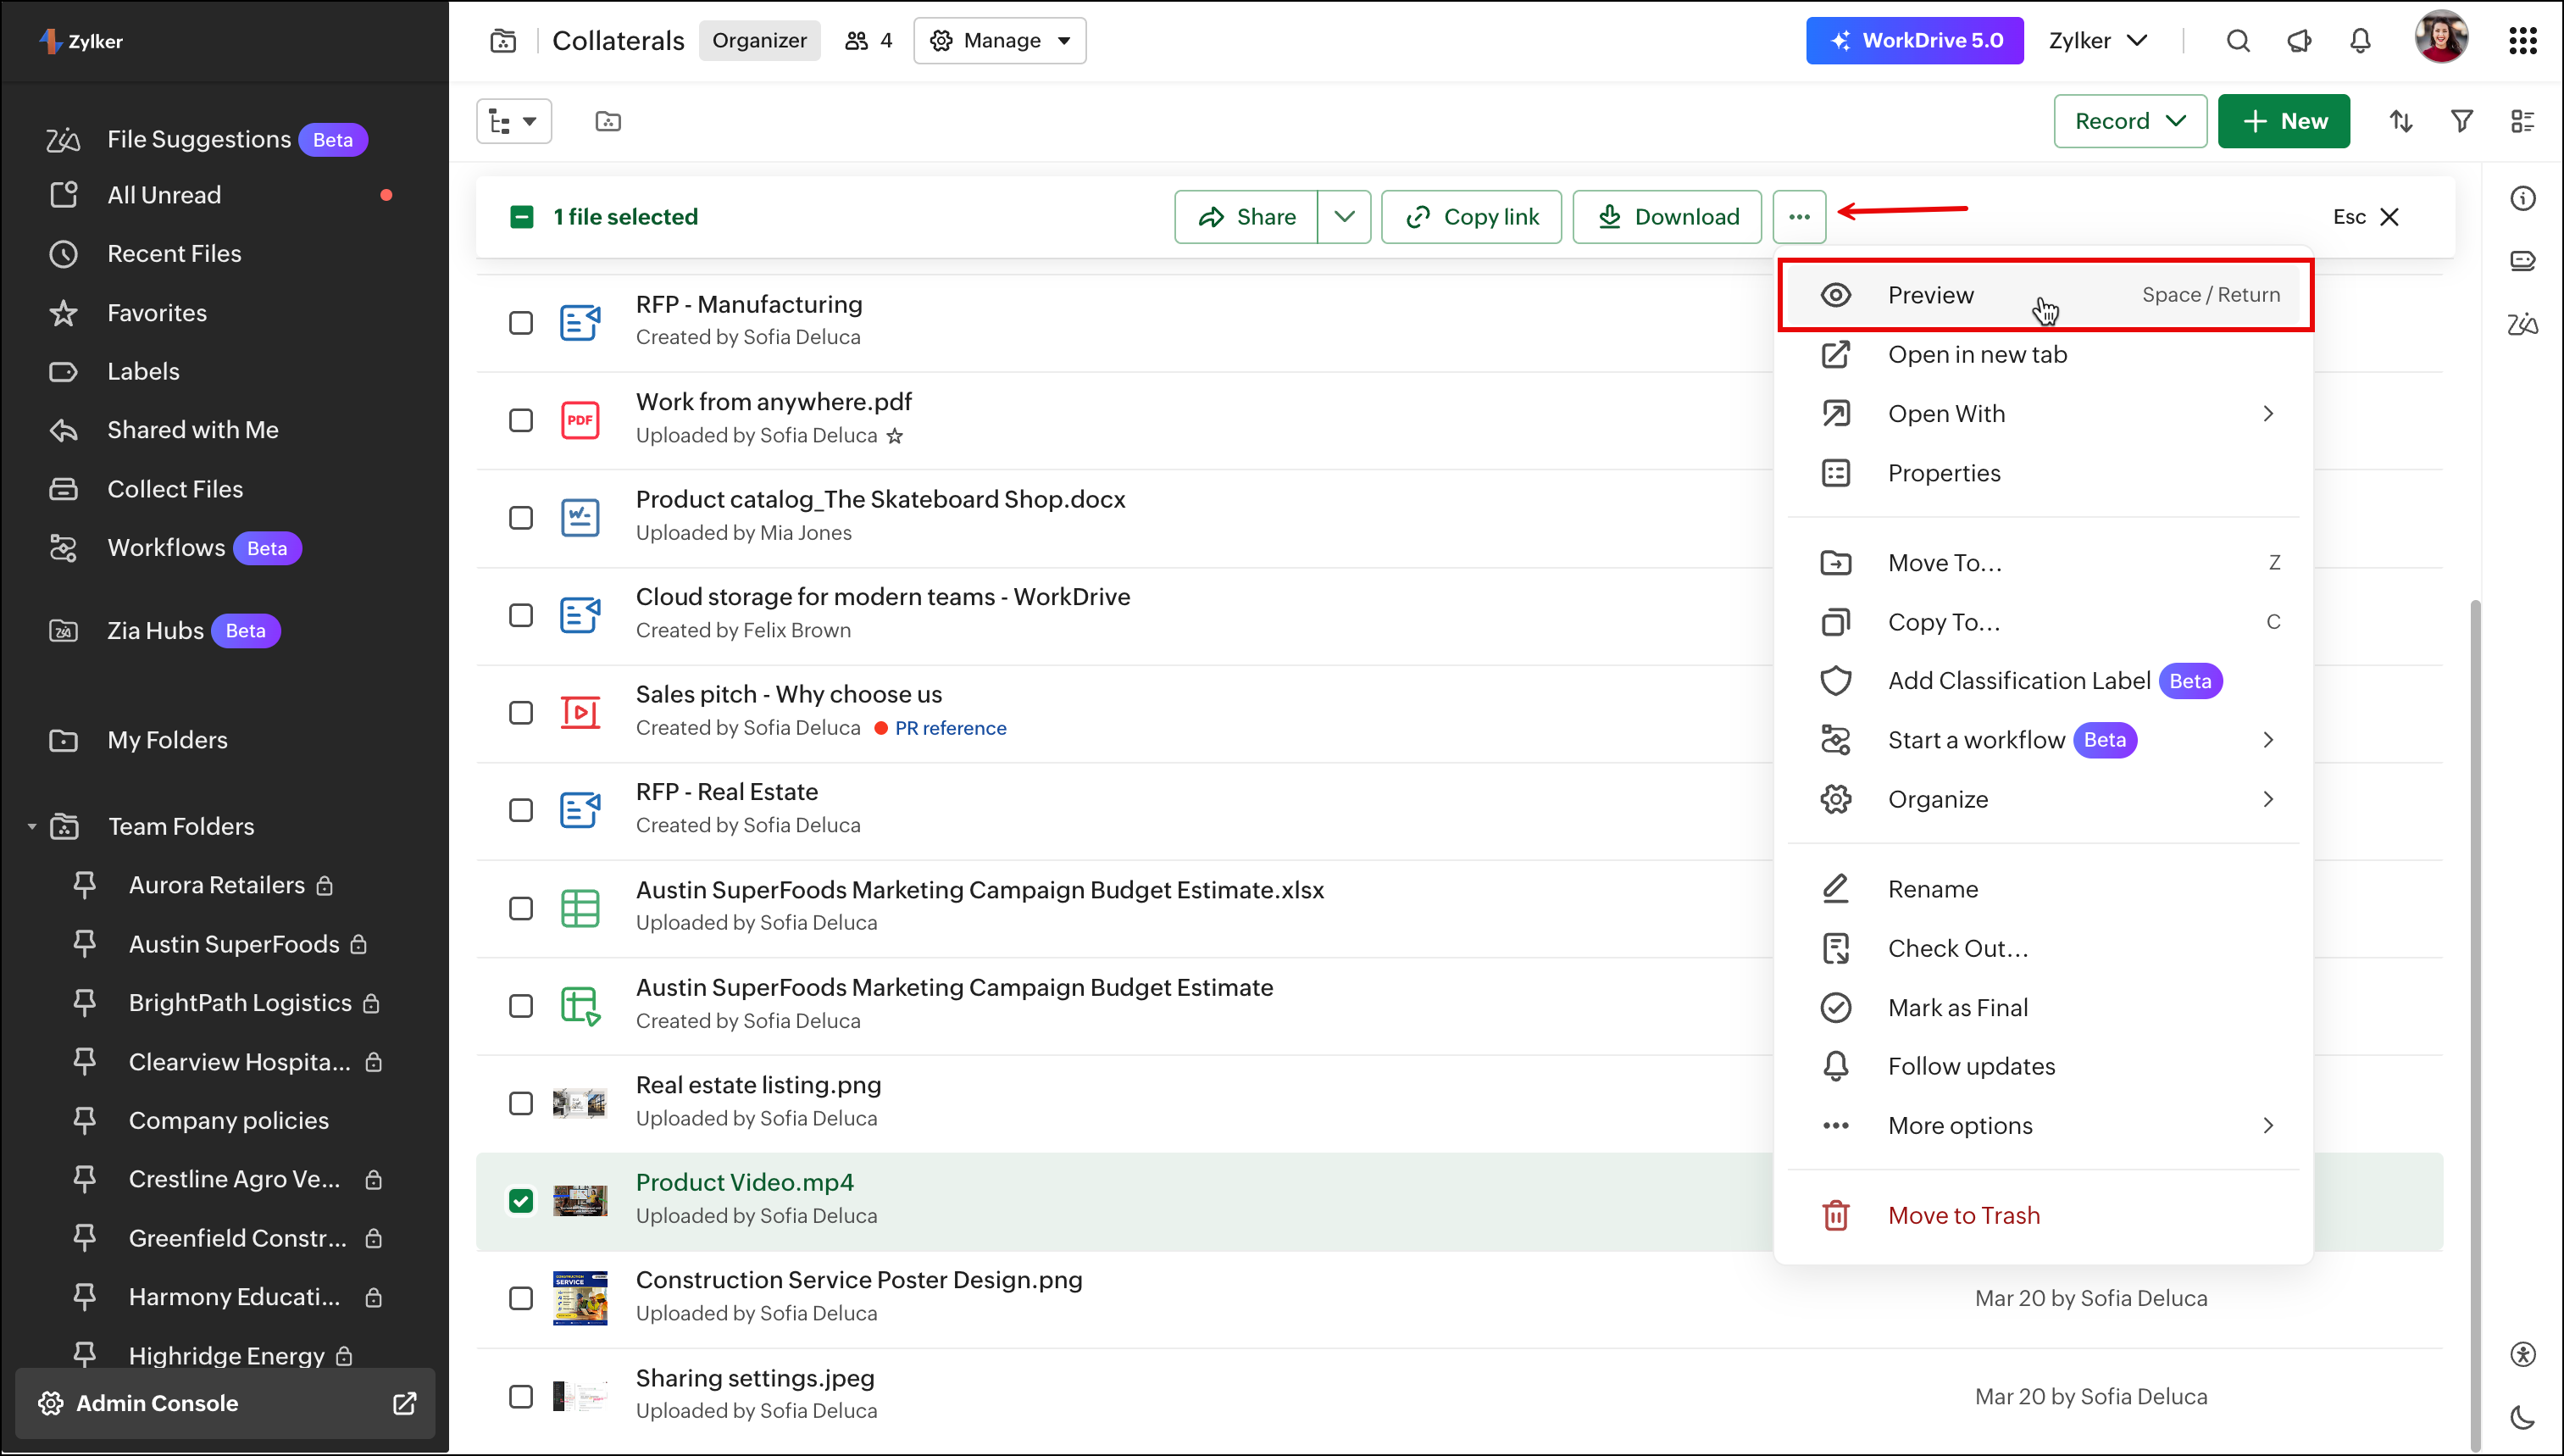The height and width of the screenshot is (1456, 2564).
Task: Select Move to Trash menu entry
Action: 1963,1215
